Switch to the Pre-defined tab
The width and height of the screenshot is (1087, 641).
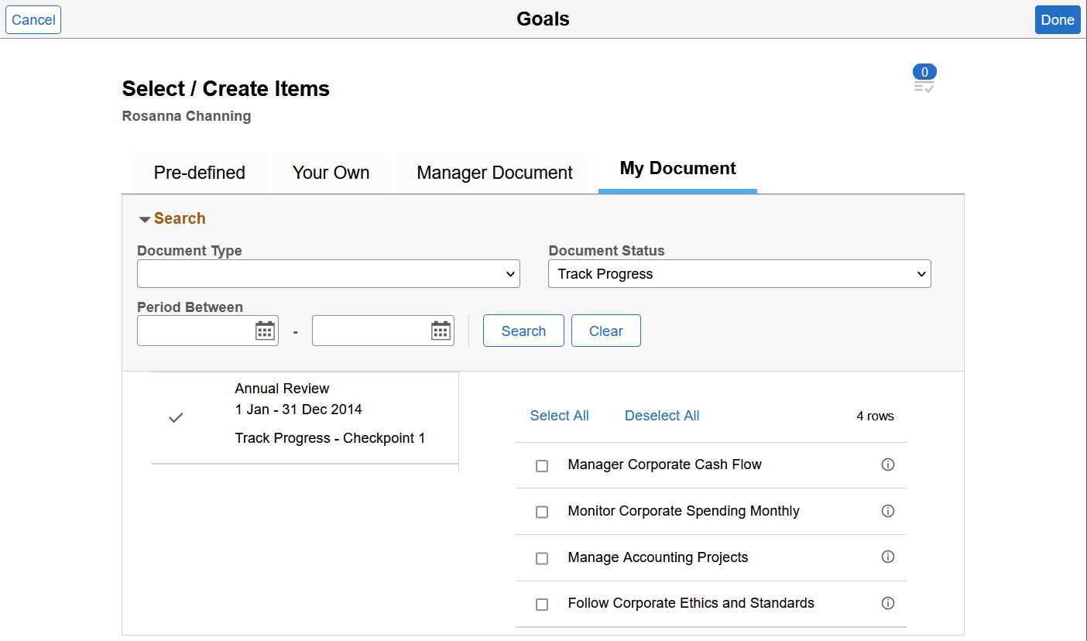[x=199, y=172]
